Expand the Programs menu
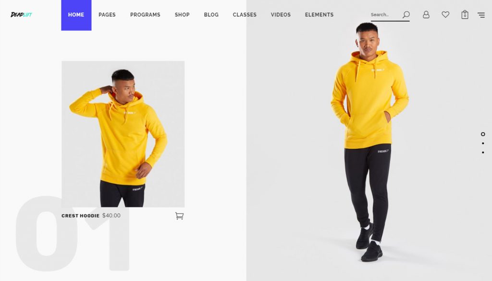This screenshot has width=492, height=281. tap(145, 15)
